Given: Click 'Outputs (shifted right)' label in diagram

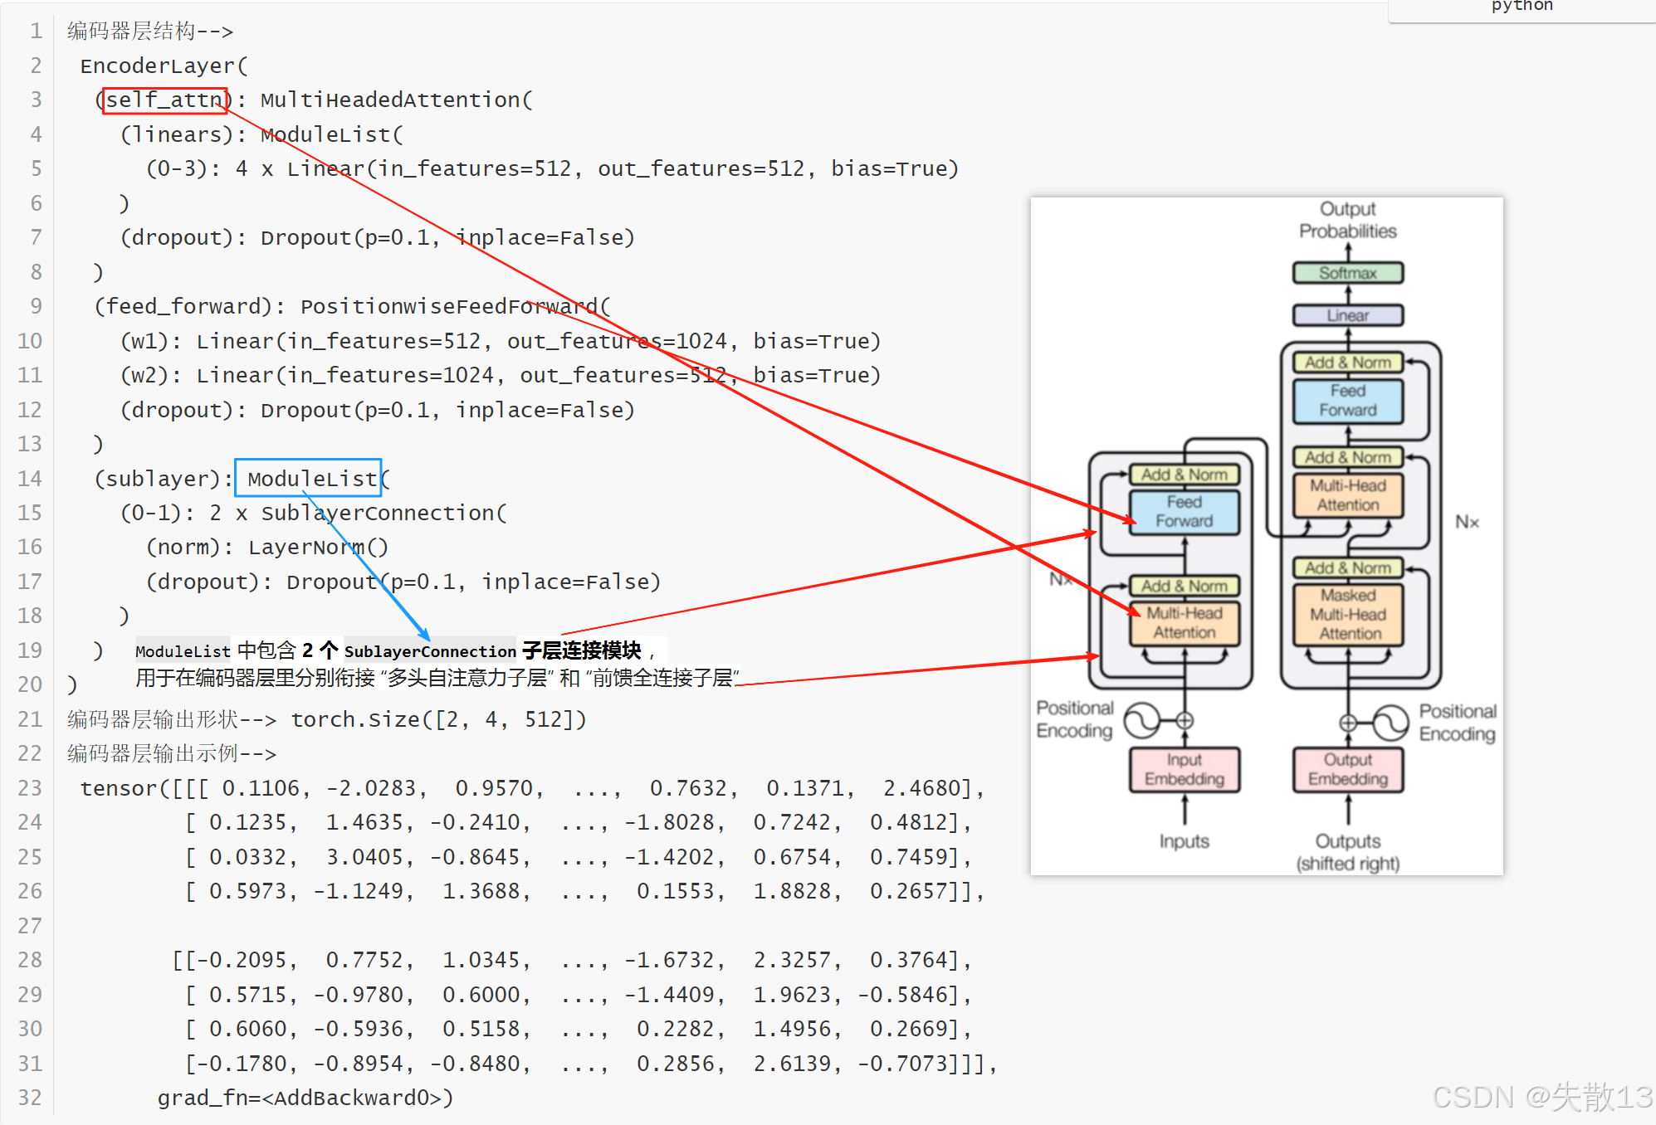Looking at the screenshot, I should click(1348, 852).
